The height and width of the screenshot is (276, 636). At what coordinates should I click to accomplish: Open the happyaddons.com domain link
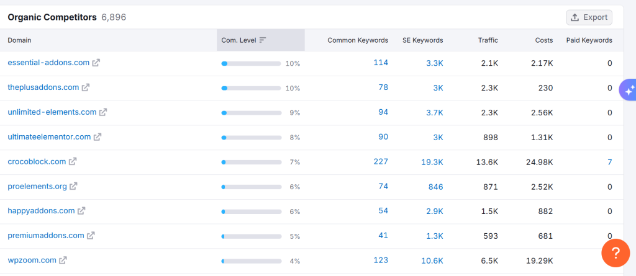click(x=41, y=211)
